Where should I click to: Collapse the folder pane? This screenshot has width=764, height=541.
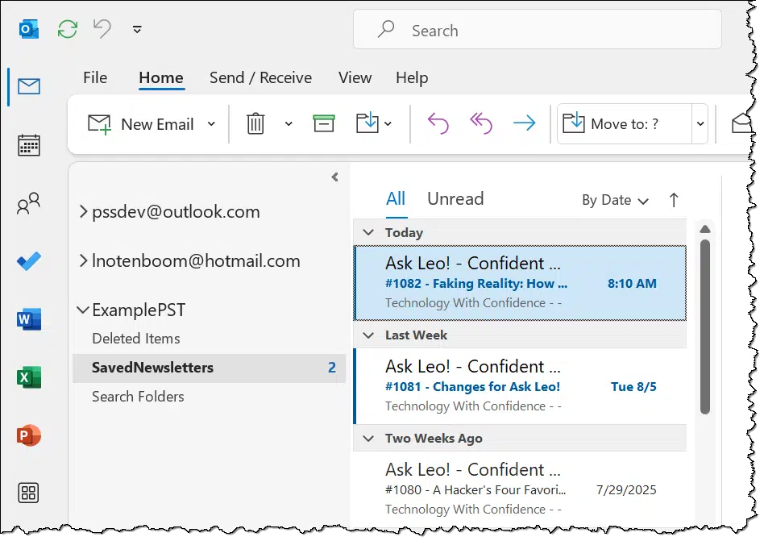tap(334, 177)
